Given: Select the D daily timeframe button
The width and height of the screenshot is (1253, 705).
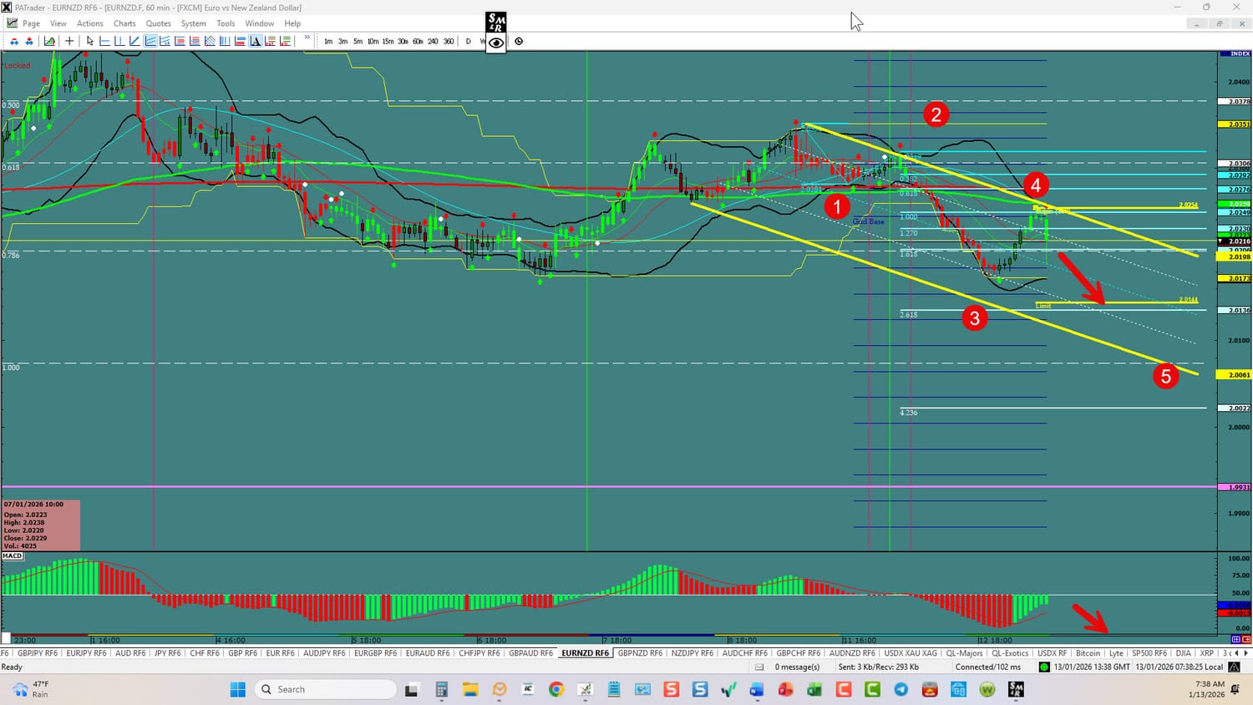Looking at the screenshot, I should tap(468, 41).
